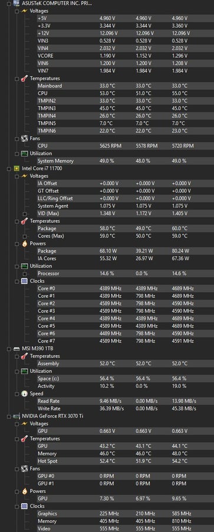Click the lightning icon of ASUSTeK Voltages
214x532 pixels.
(x=24, y=11)
